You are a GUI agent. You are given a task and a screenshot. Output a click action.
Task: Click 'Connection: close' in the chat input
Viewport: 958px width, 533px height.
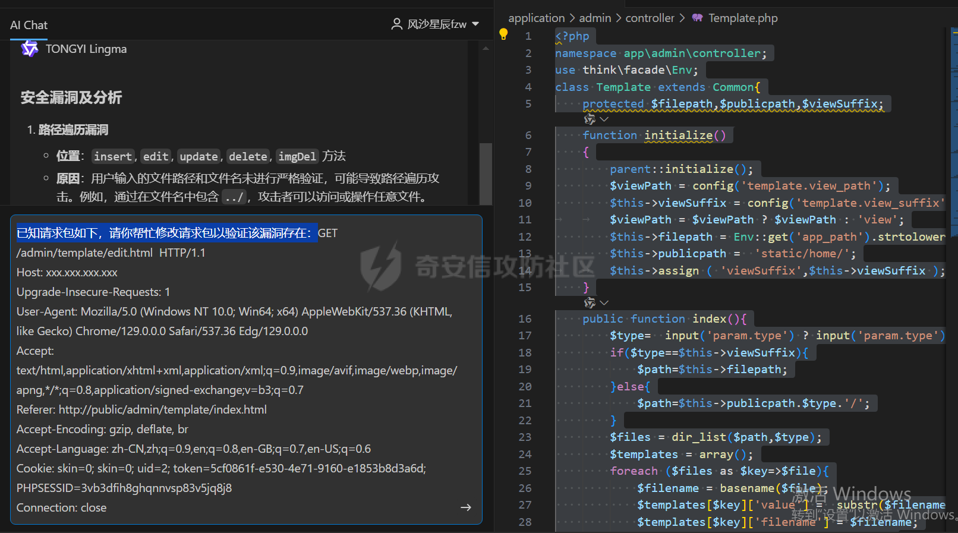(x=62, y=507)
